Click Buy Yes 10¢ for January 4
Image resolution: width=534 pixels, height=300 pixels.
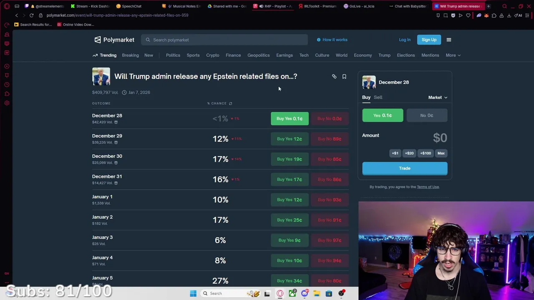click(290, 260)
